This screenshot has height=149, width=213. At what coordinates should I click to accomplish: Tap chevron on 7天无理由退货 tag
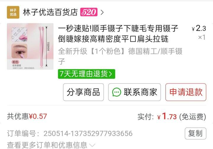(x=111, y=74)
